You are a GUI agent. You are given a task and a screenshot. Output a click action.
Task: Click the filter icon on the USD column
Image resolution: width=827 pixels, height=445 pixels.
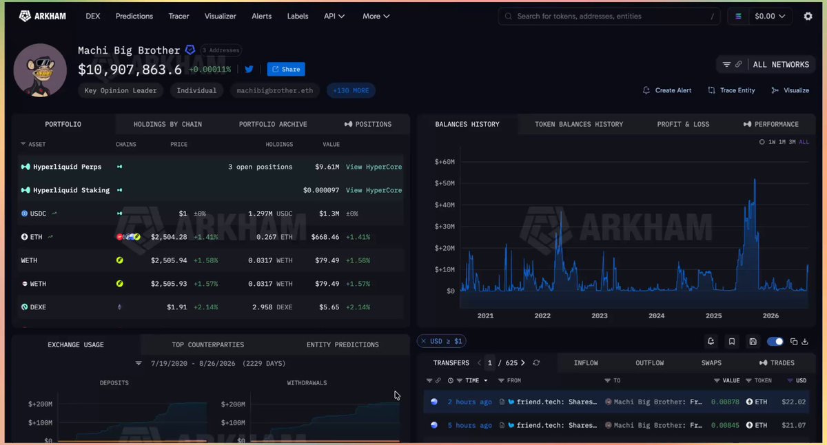point(790,380)
